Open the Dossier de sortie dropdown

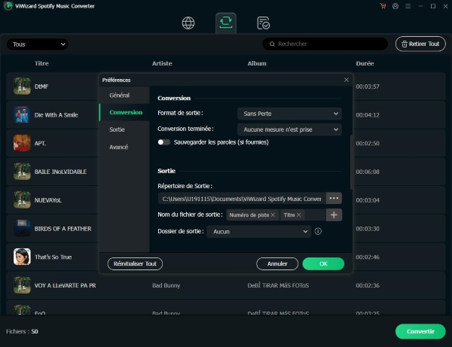(259, 232)
